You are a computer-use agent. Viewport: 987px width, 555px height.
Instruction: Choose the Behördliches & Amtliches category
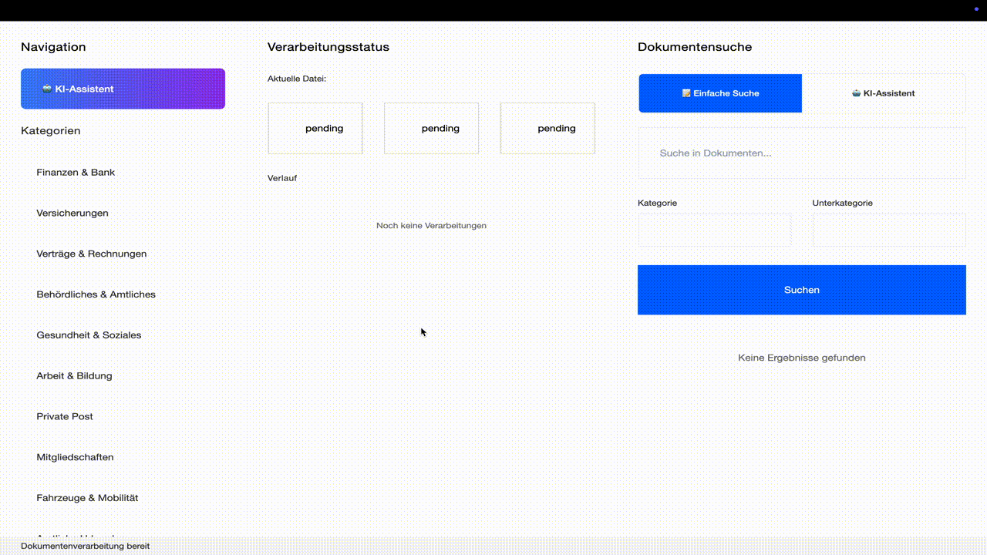pyautogui.click(x=96, y=294)
